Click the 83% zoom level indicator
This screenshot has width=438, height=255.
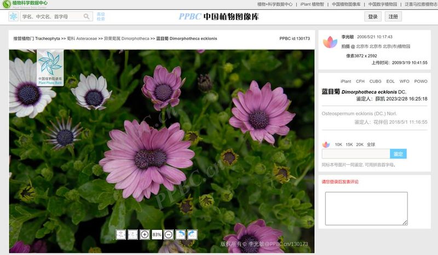[157, 235]
